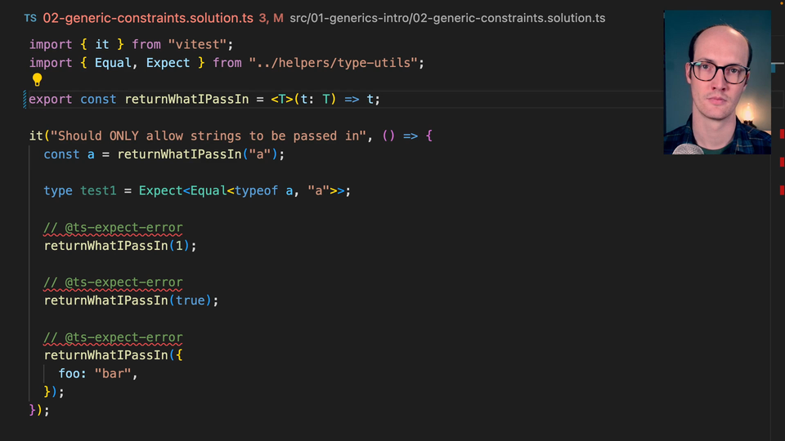Click the yellow lightbulb code action icon

point(37,80)
